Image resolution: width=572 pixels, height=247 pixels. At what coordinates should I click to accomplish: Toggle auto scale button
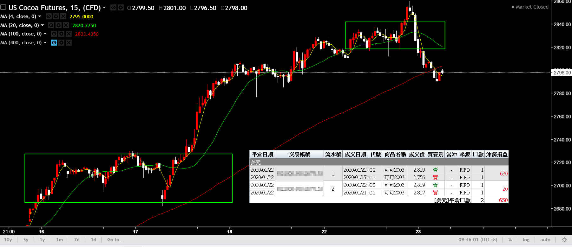tap(545, 240)
